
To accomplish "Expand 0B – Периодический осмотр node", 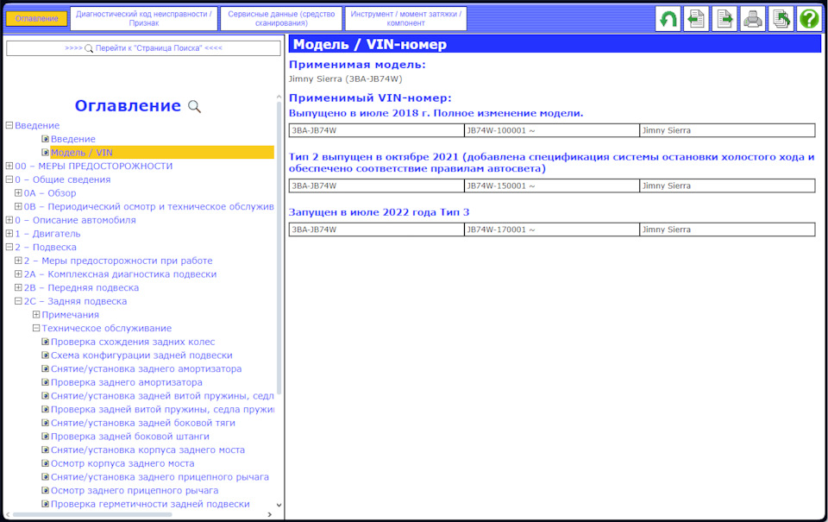I will tap(18, 206).
